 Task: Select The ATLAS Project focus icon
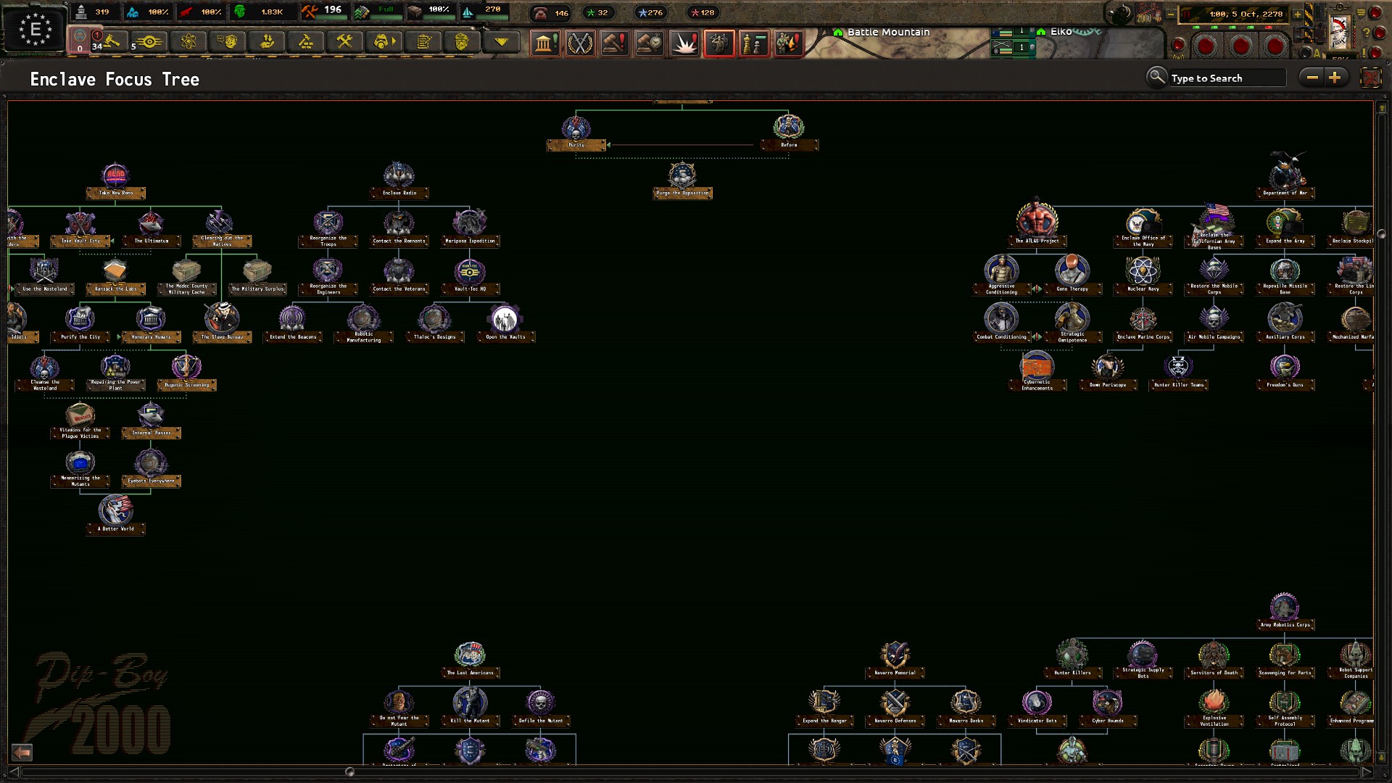[1037, 220]
